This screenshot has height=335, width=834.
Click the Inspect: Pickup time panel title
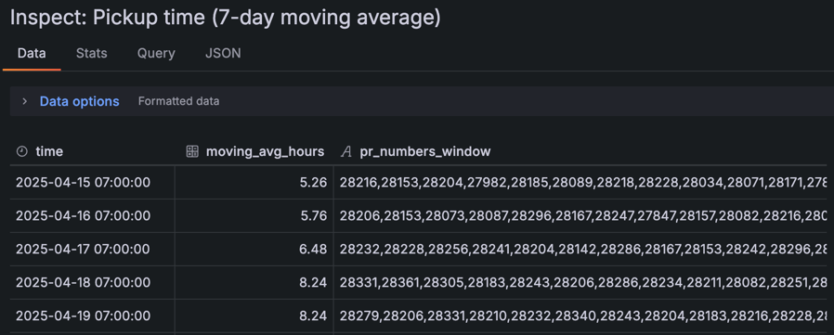(x=226, y=18)
